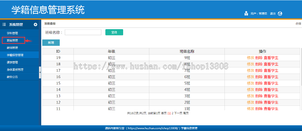Click ID cell 15
The height and width of the screenshot is (131, 302).
(x=58, y=83)
